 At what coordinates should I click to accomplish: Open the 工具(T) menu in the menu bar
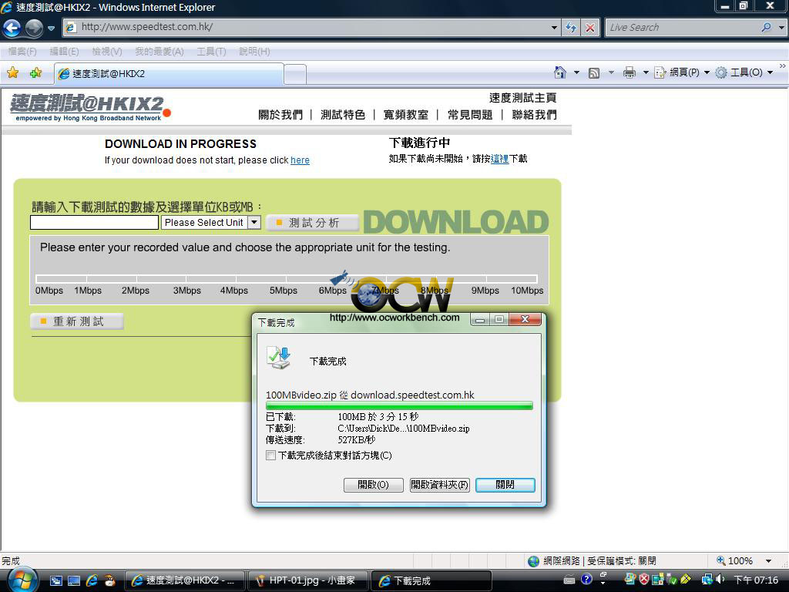211,52
